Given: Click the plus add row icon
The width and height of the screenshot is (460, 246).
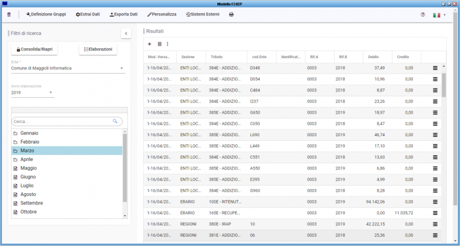Looking at the screenshot, I should 149,44.
